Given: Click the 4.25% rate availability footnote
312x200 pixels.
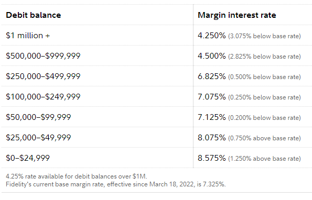Looking at the screenshot, I should [77, 176].
